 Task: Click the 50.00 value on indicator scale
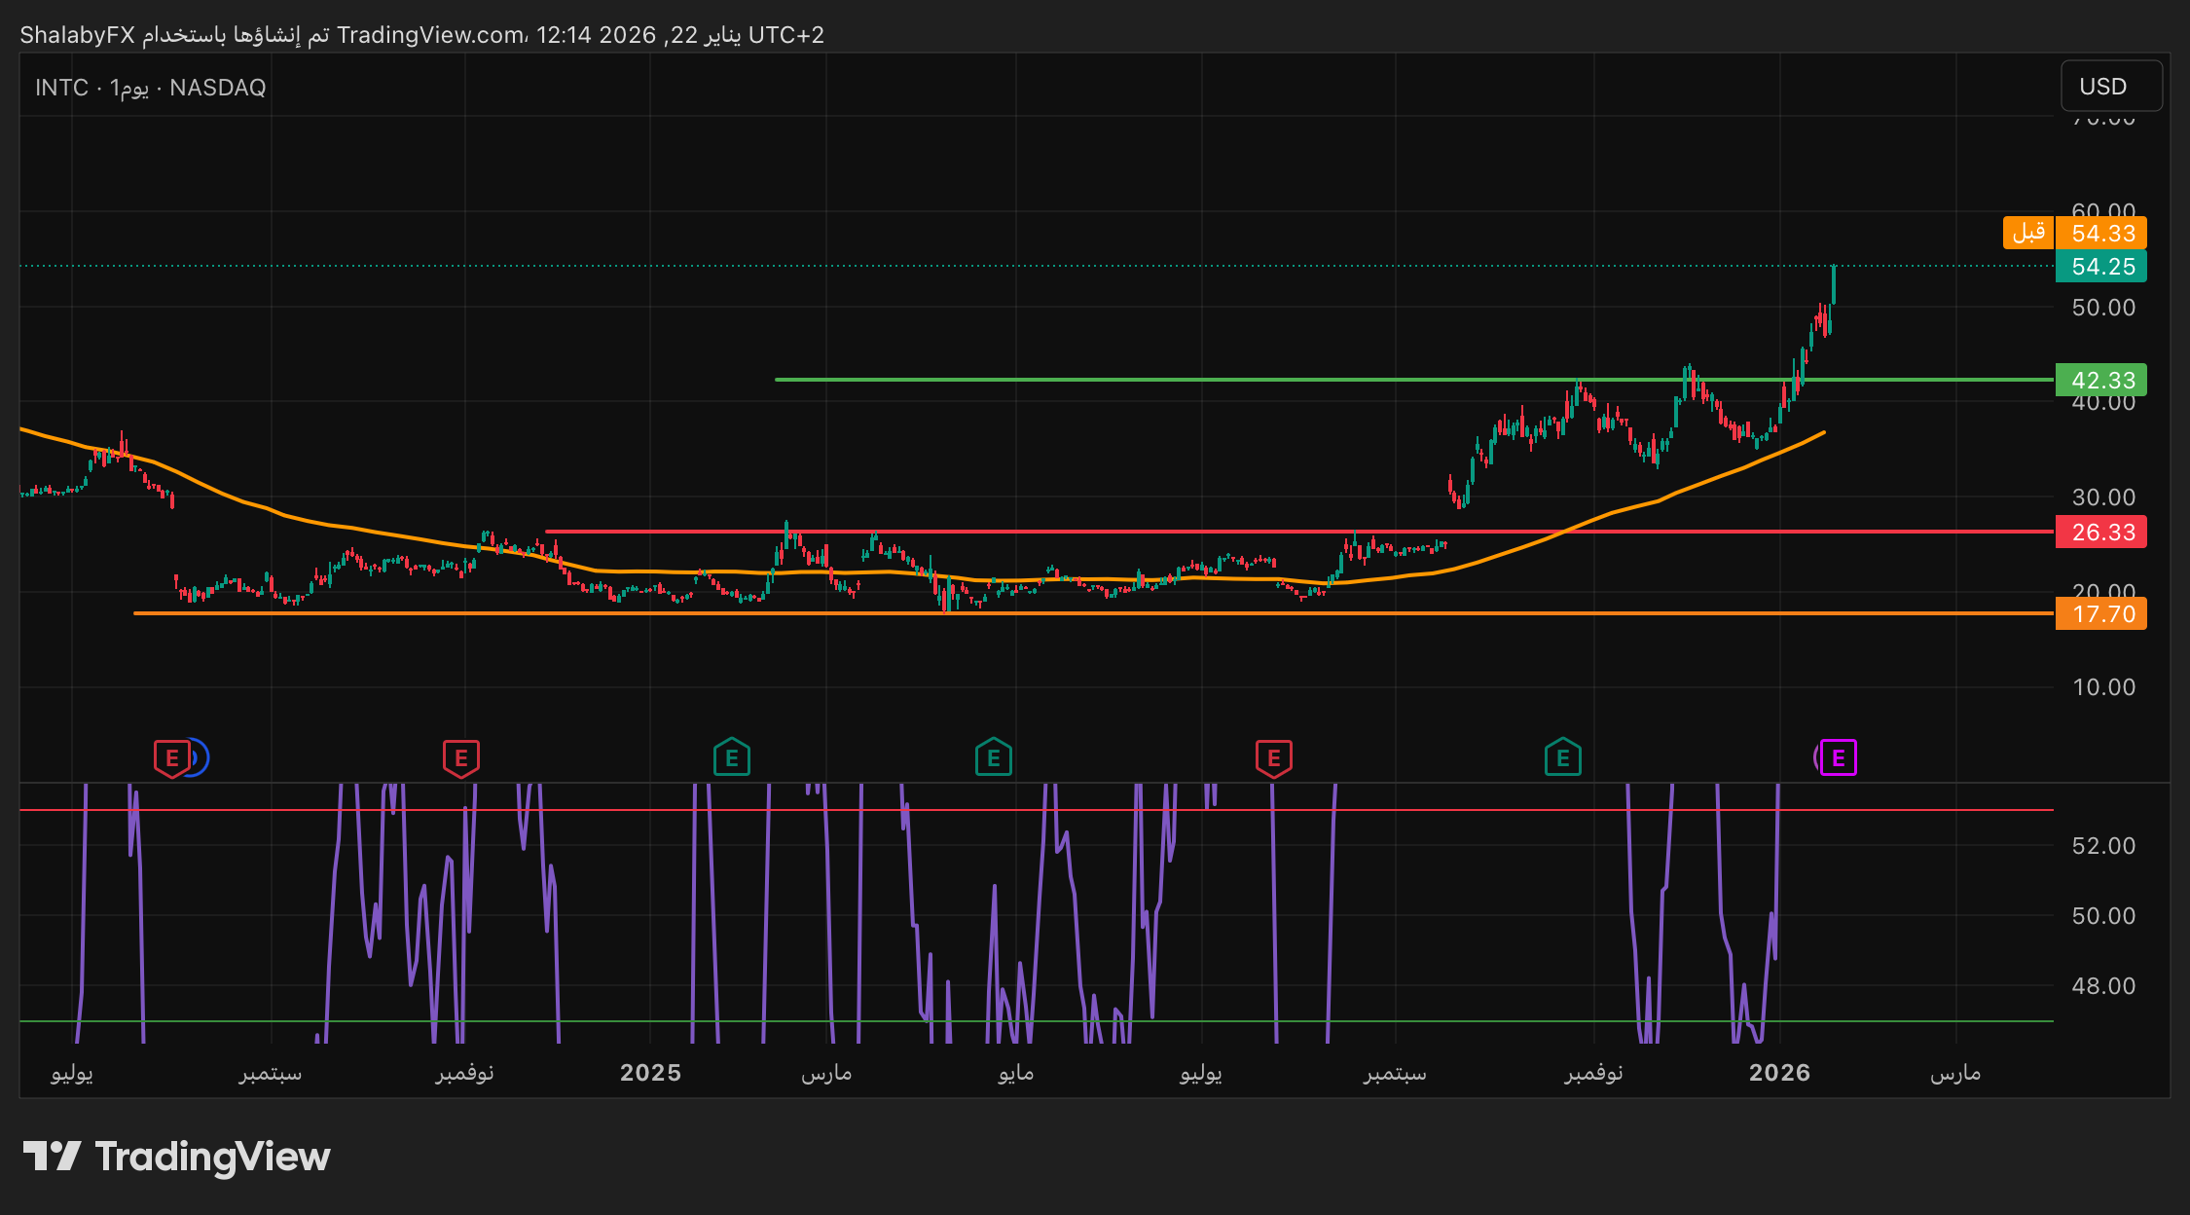(2102, 916)
